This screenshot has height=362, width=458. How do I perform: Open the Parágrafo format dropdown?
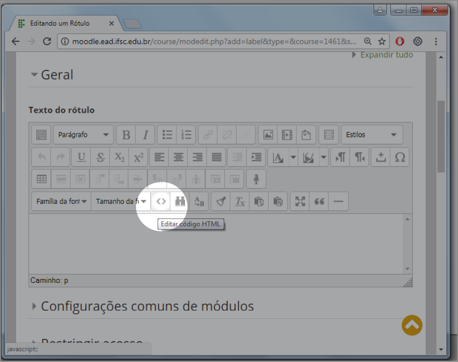[x=84, y=135]
